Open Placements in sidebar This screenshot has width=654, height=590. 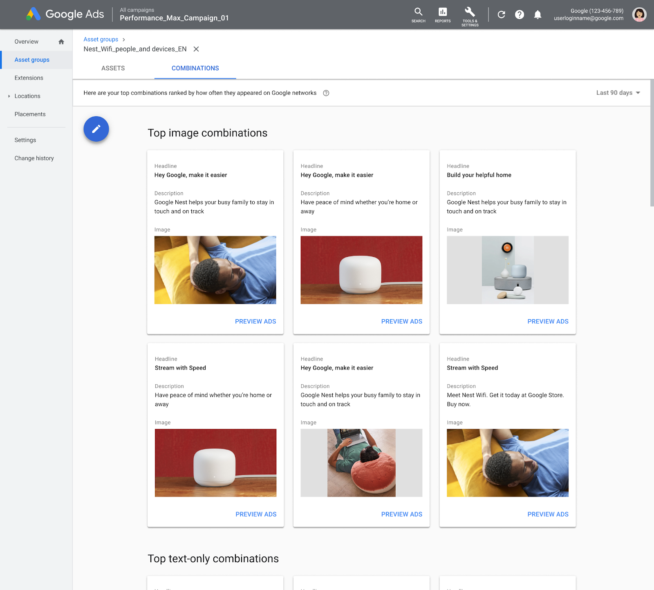point(30,114)
